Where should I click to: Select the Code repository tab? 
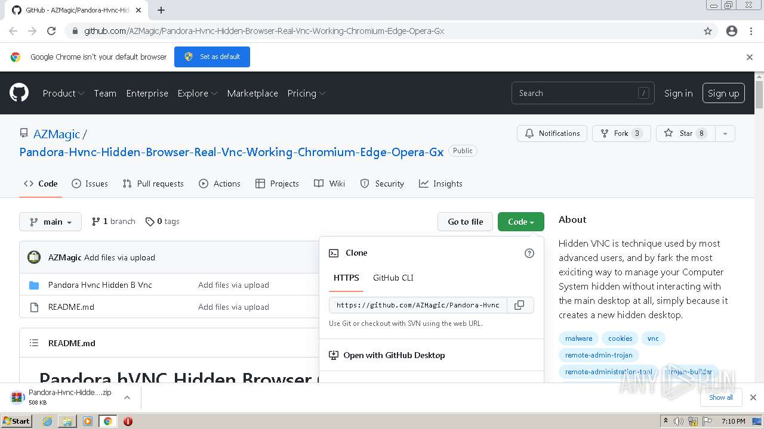[x=41, y=184]
